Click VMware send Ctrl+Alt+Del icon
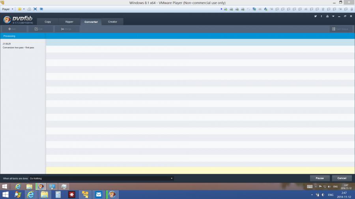Screen dimensions: 355x199 coord(29,9)
